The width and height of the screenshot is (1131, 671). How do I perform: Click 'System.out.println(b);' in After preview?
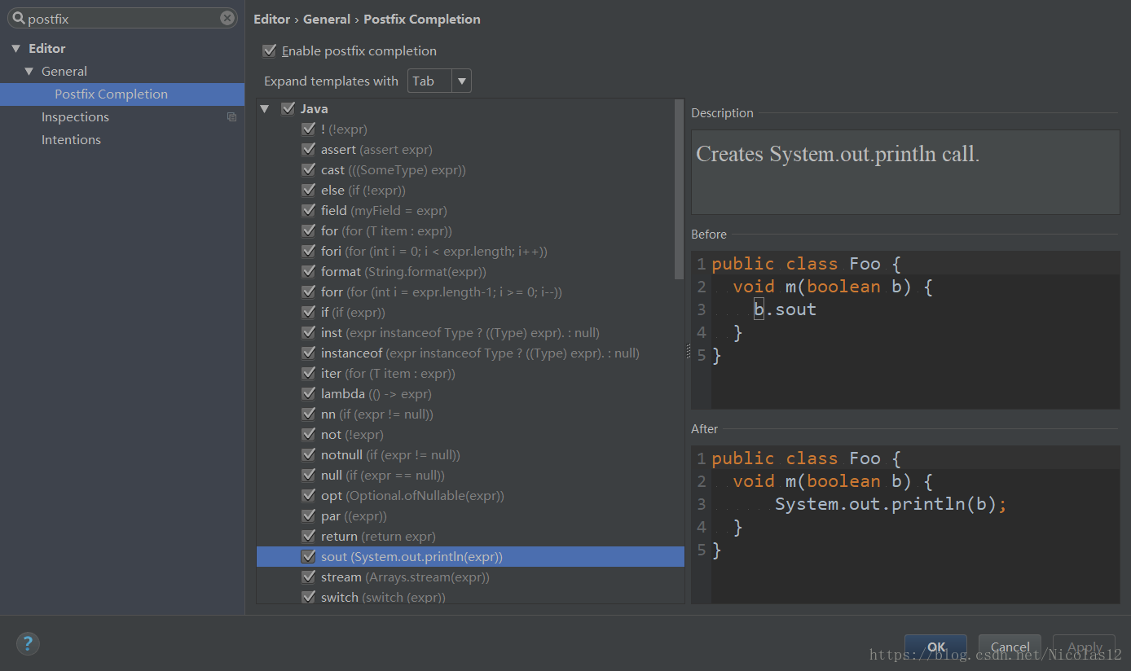(891, 504)
